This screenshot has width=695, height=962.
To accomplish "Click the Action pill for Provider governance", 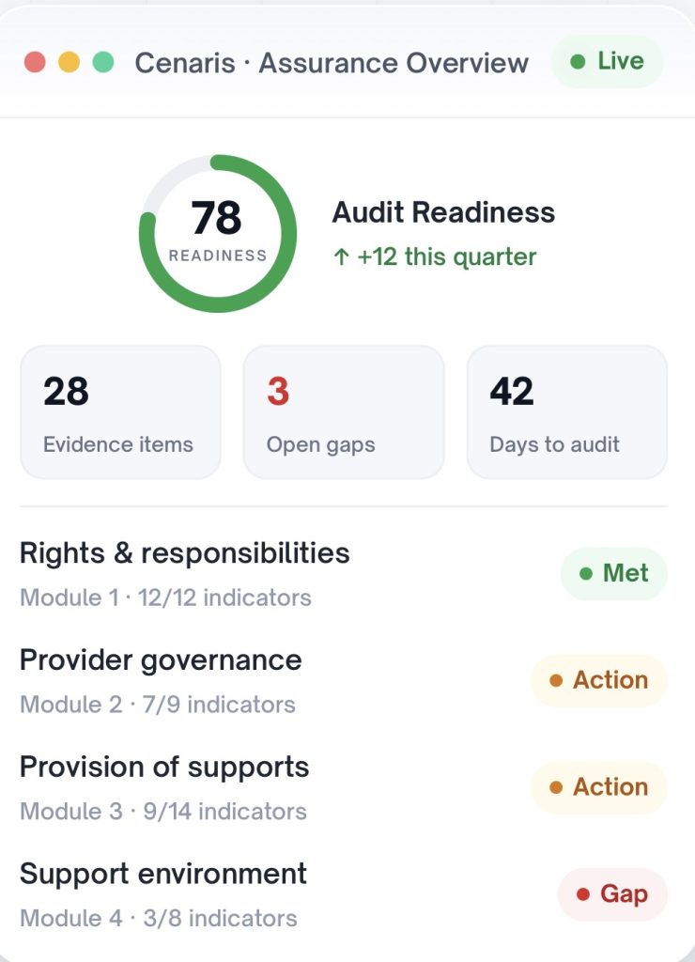I will pyautogui.click(x=599, y=680).
